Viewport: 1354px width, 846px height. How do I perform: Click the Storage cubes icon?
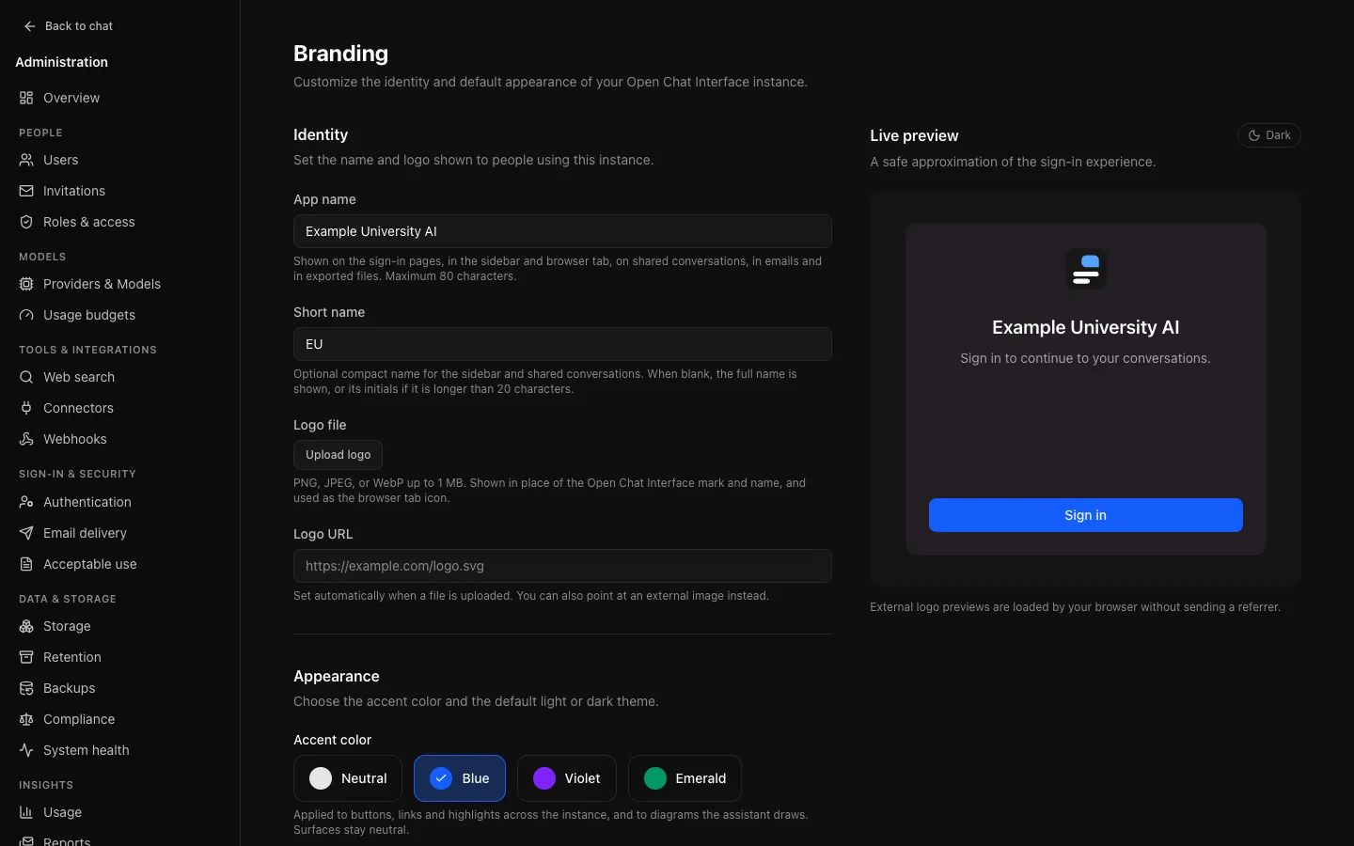26,626
